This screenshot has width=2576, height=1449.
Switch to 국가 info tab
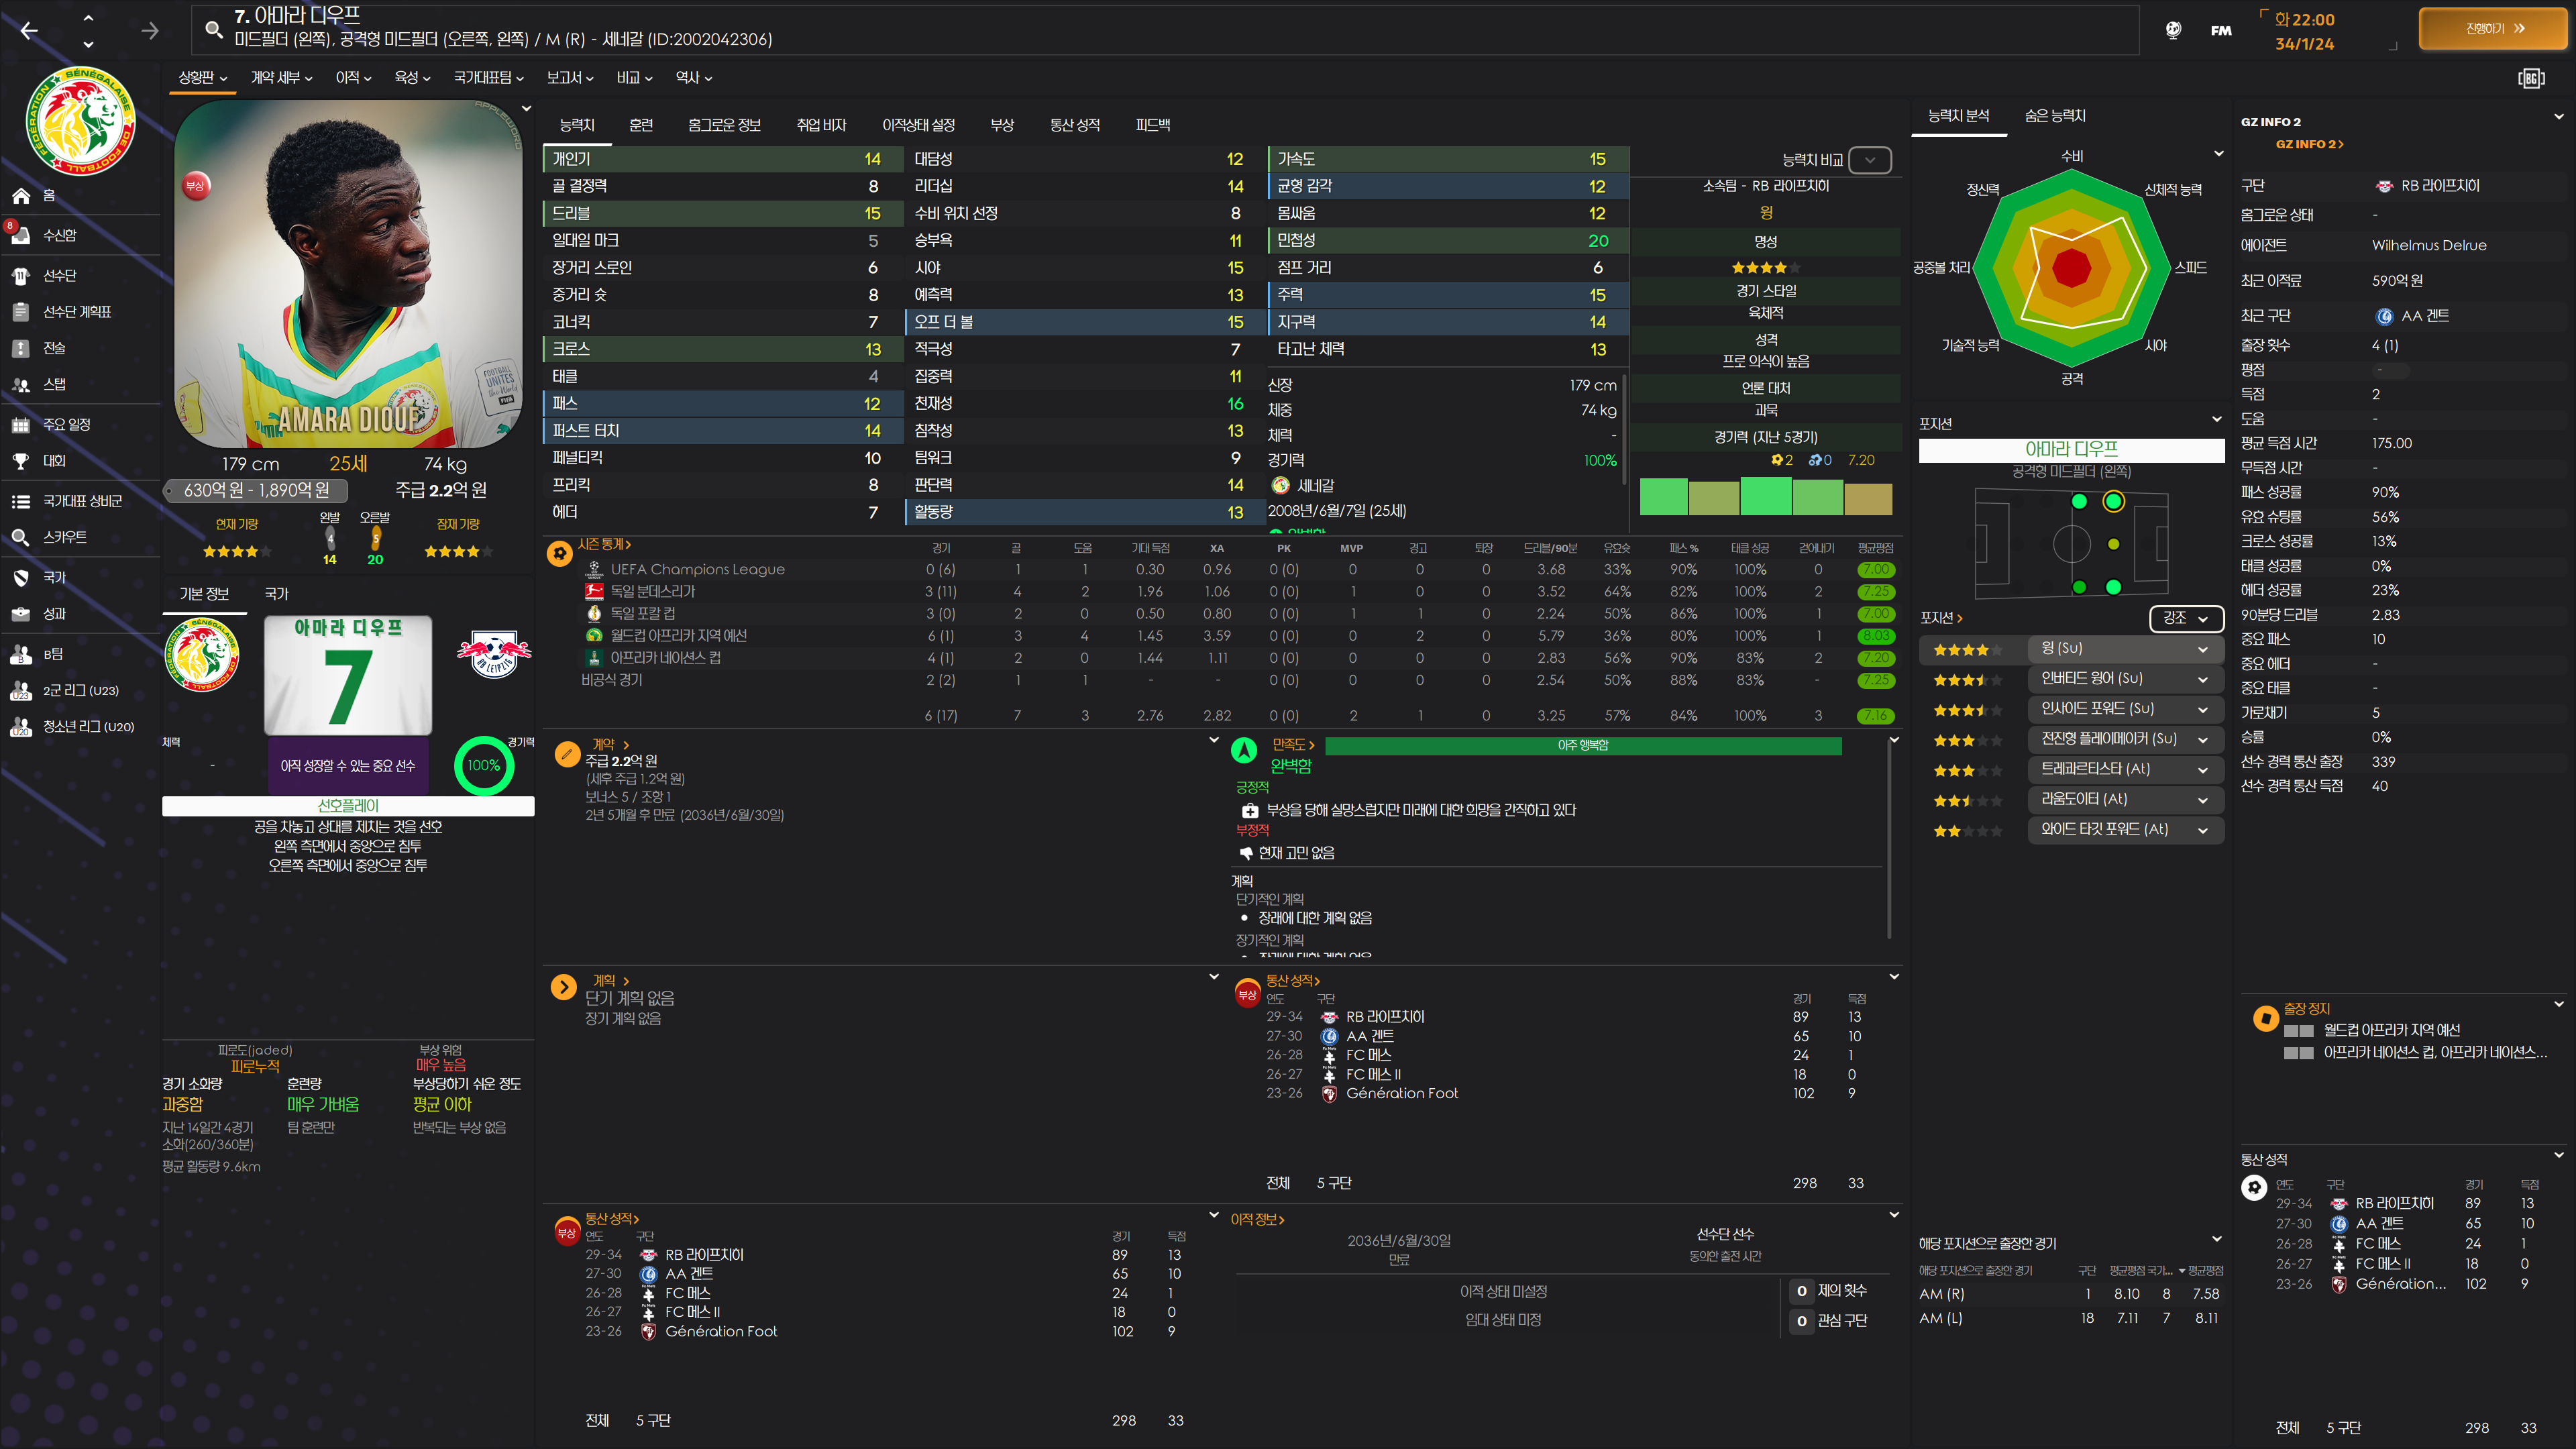[x=276, y=594]
